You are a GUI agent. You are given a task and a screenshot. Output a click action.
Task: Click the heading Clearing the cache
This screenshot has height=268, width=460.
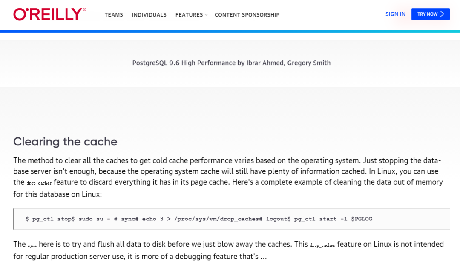pyautogui.click(x=65, y=142)
